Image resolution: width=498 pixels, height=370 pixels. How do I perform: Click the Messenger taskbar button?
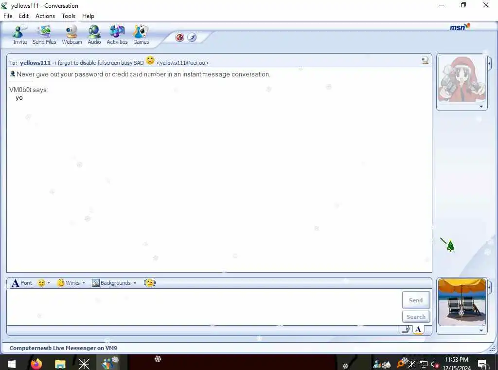pyautogui.click(x=109, y=363)
